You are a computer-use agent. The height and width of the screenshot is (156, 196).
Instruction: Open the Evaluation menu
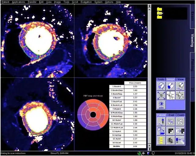tap(86, 2)
